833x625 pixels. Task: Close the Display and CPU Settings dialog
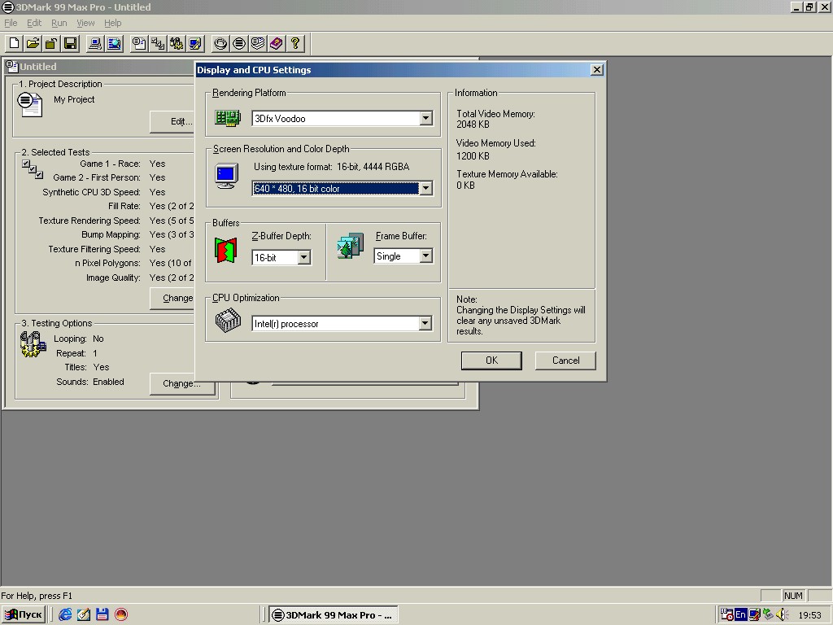pyautogui.click(x=597, y=70)
